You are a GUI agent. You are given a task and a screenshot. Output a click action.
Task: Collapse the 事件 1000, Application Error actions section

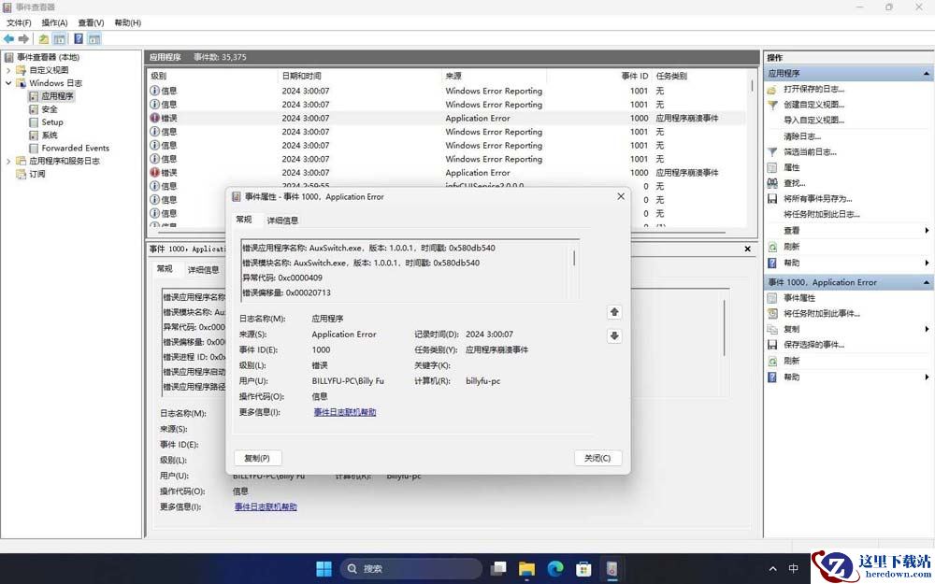pos(926,282)
